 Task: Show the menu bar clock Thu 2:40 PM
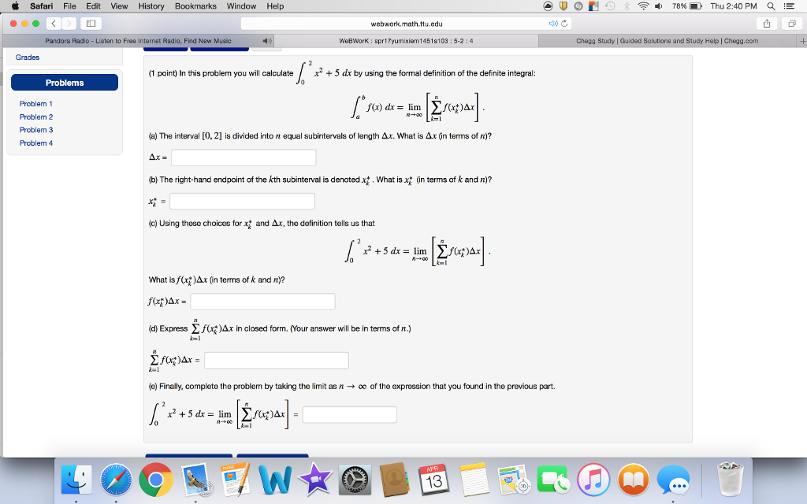[x=734, y=6]
